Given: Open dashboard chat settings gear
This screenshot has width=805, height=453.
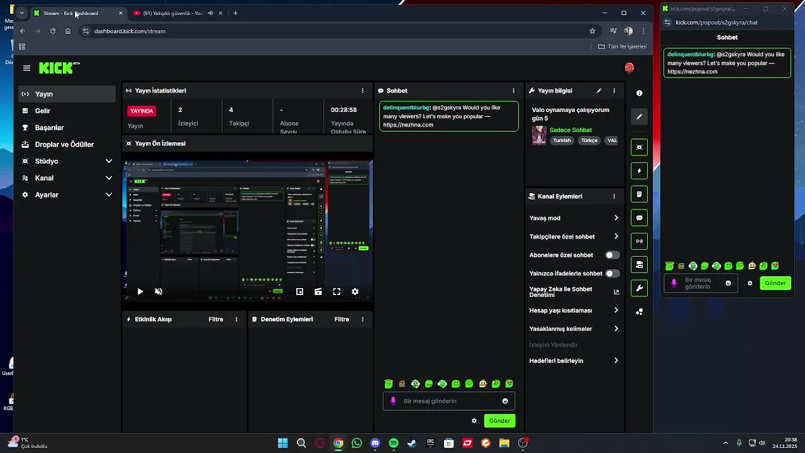Looking at the screenshot, I should click(x=474, y=421).
